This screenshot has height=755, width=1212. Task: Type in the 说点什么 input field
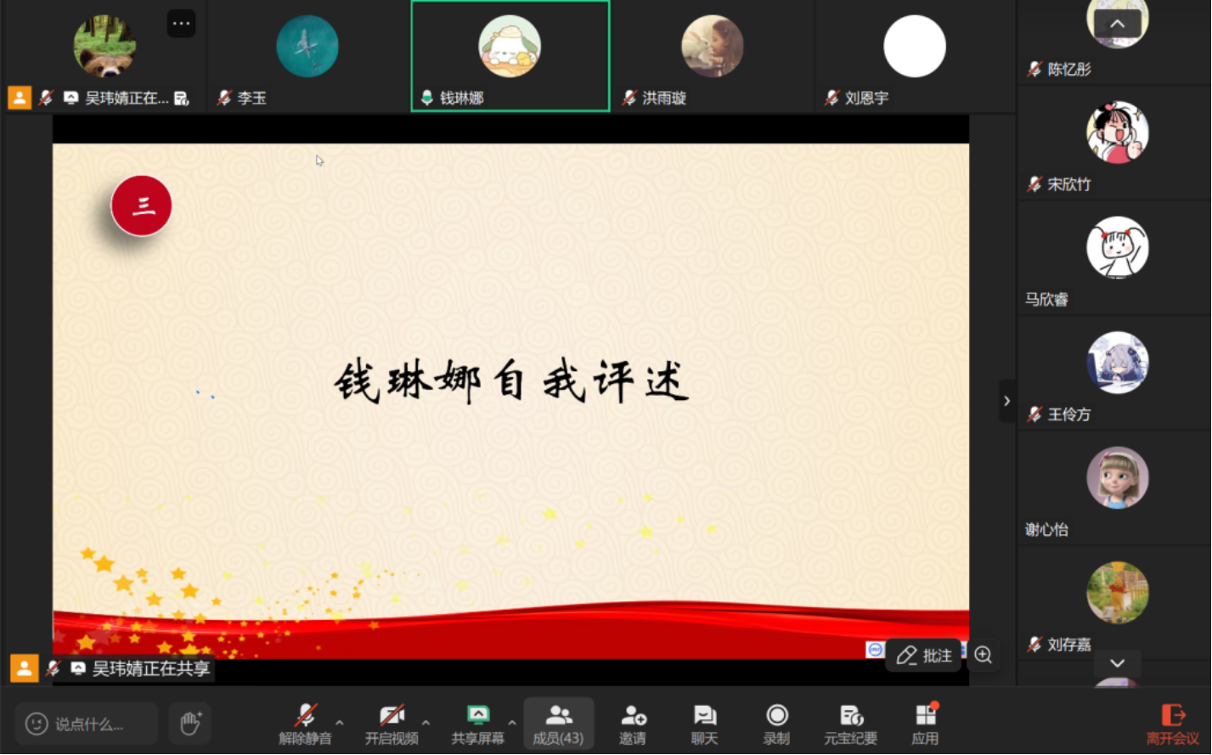tap(88, 724)
